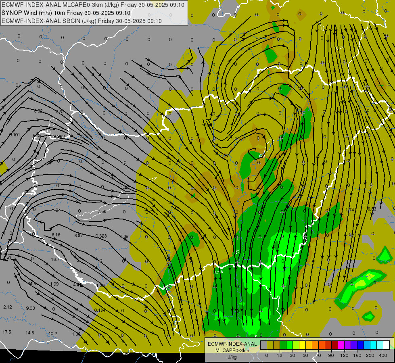Select the sky blue legend swatch
Viewport: 395px width, 363px height.
(367, 345)
